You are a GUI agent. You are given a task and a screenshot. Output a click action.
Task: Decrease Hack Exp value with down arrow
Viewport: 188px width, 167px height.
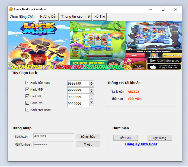point(91,105)
